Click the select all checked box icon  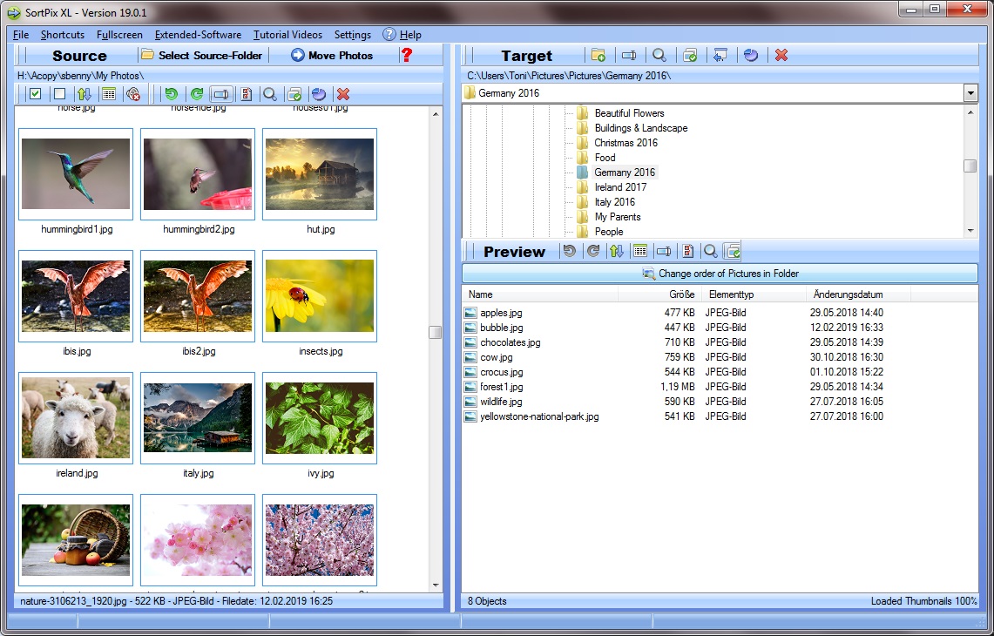click(x=36, y=94)
